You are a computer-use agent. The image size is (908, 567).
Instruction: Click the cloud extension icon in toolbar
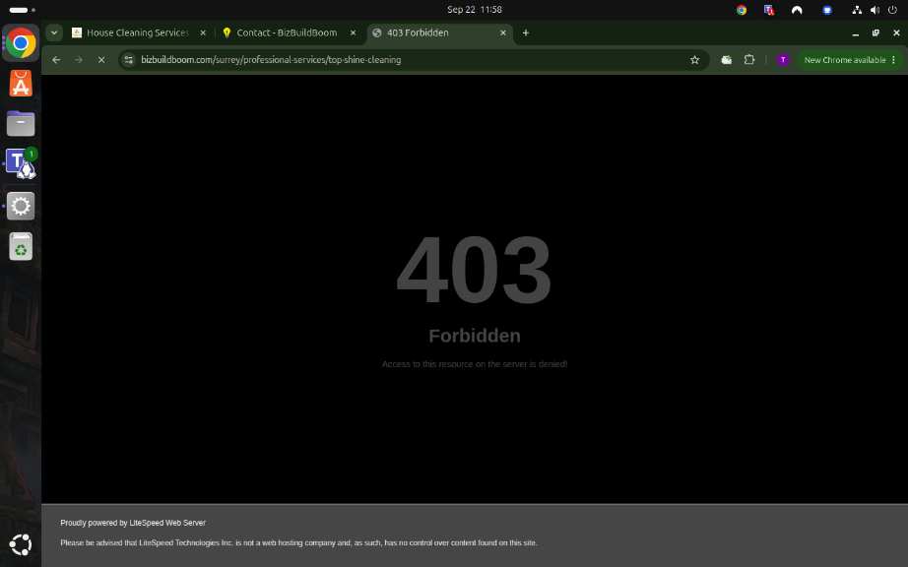[x=726, y=60]
